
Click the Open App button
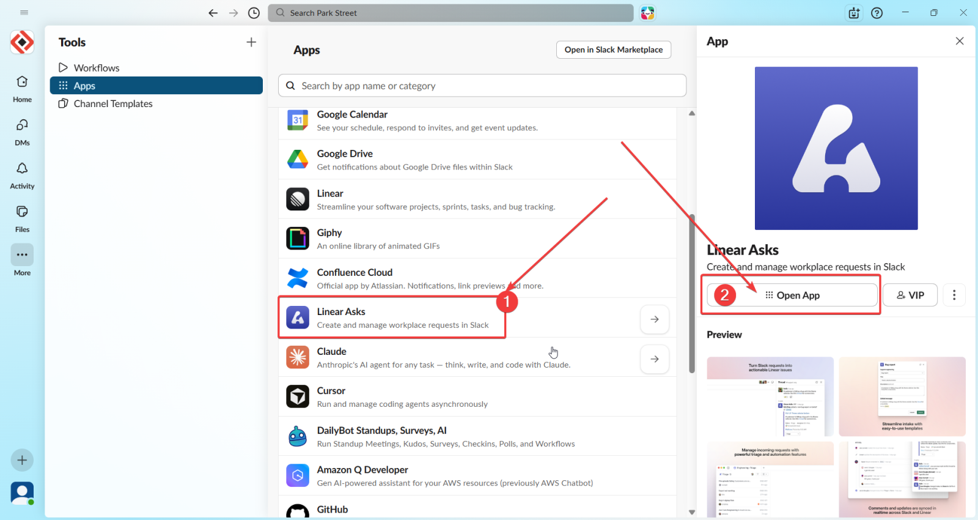point(792,295)
